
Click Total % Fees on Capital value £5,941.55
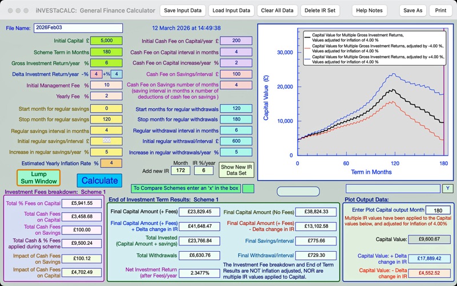[82, 204]
